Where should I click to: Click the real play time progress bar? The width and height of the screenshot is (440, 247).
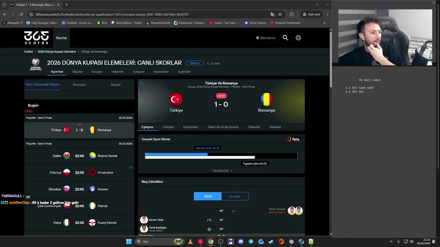click(221, 156)
